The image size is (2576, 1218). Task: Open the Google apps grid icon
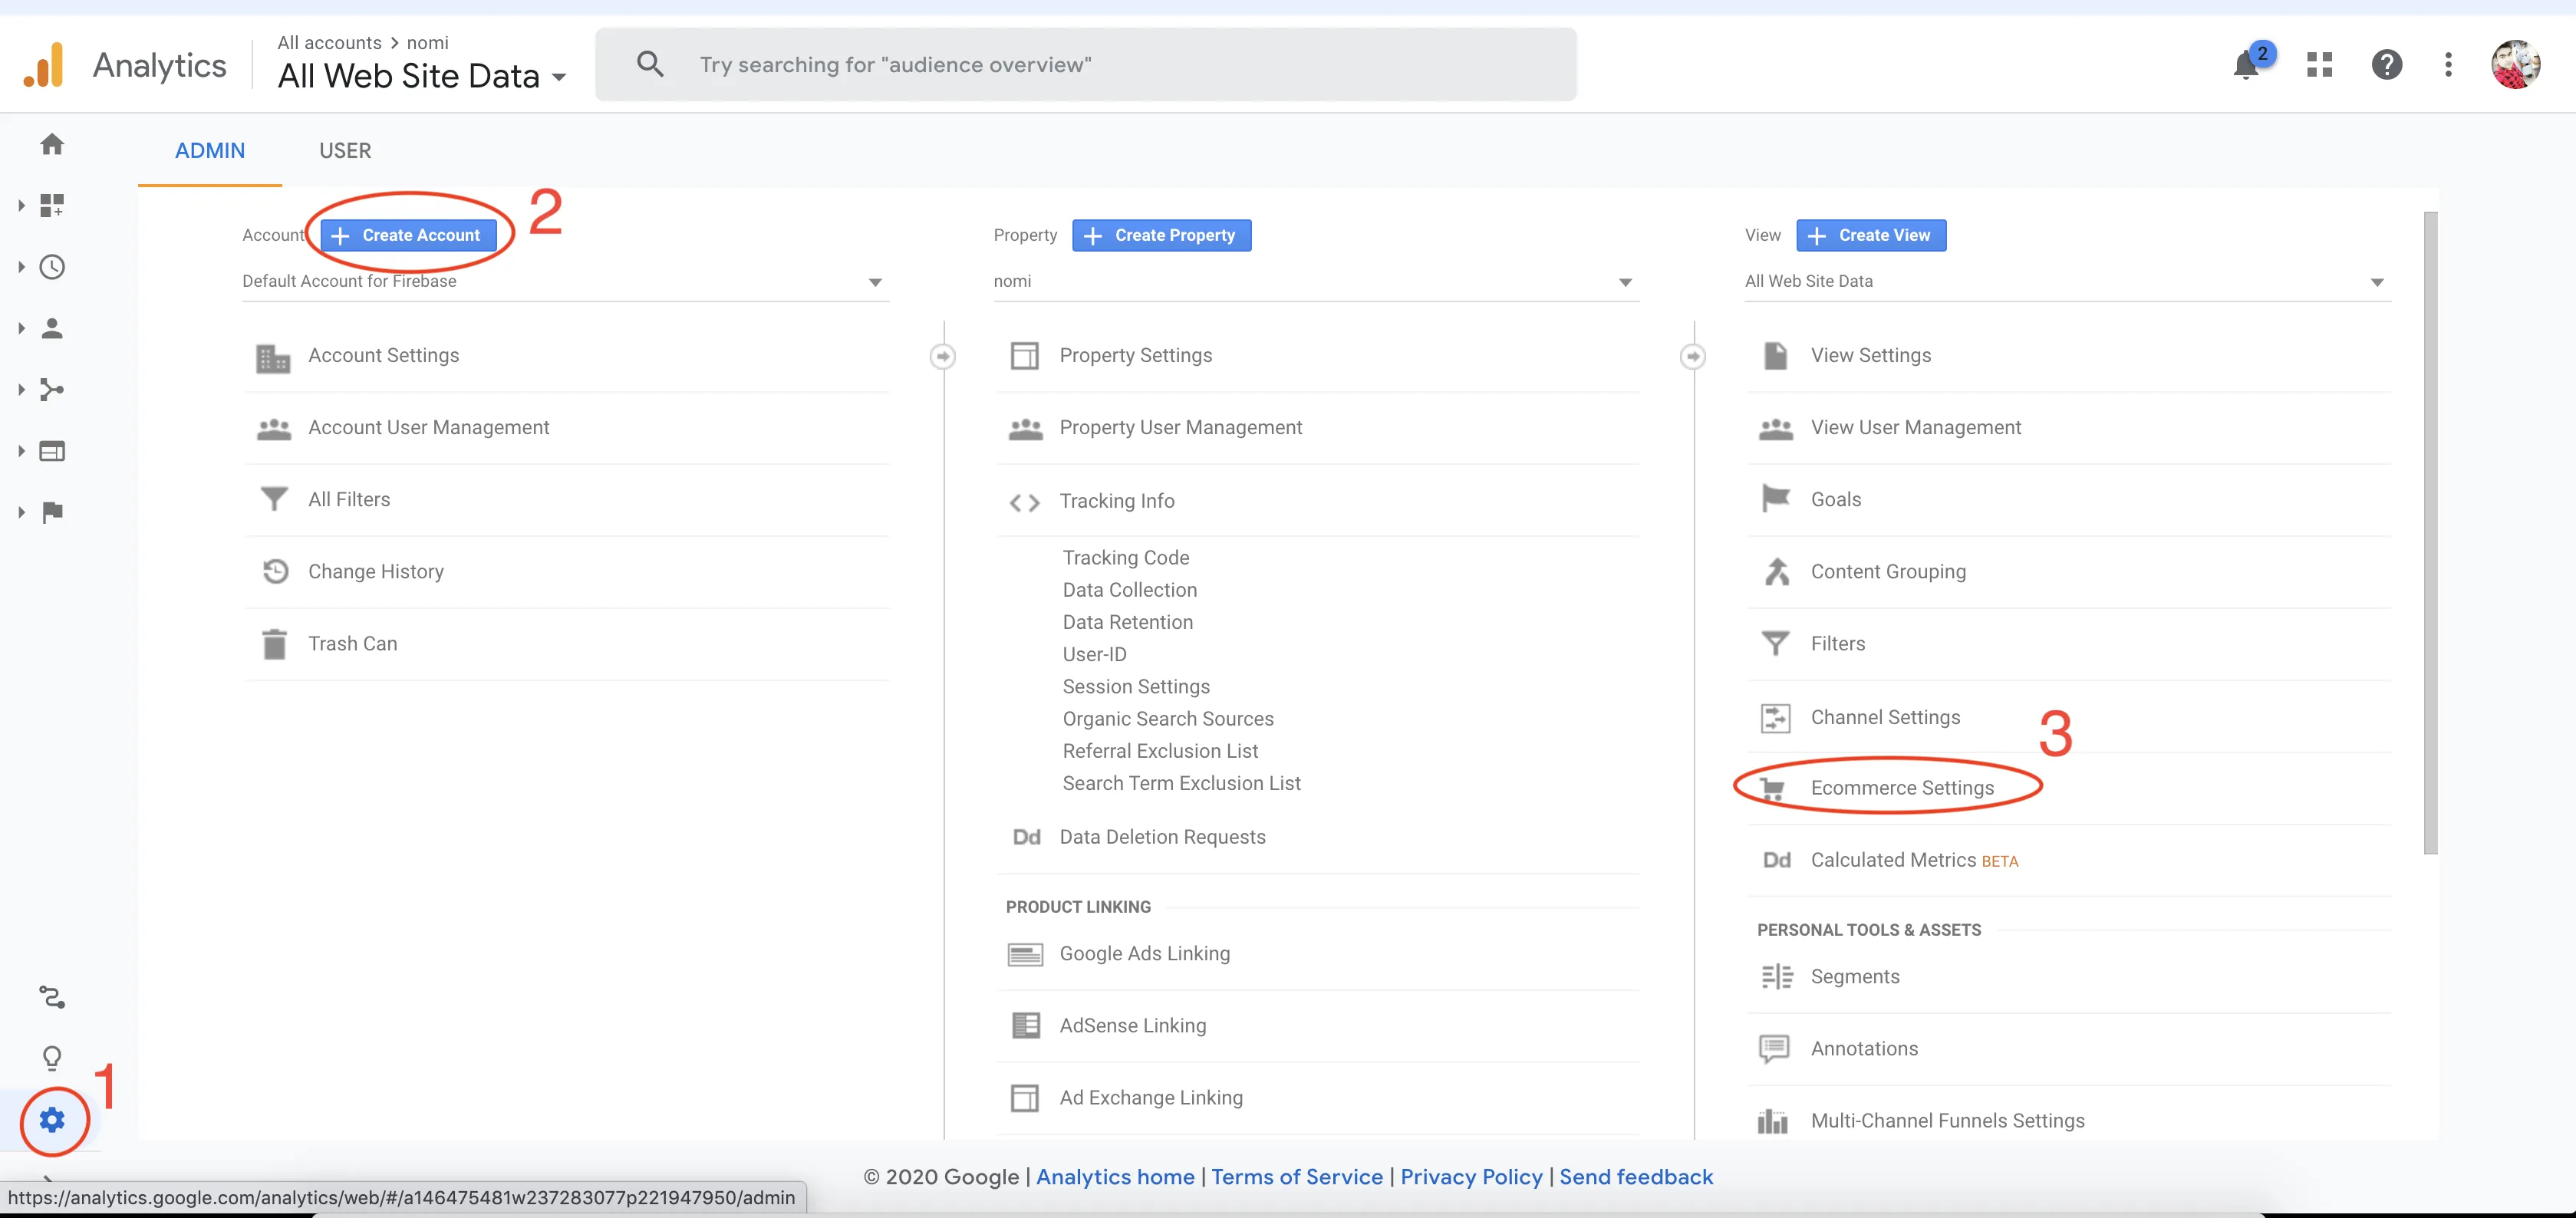[x=2319, y=65]
